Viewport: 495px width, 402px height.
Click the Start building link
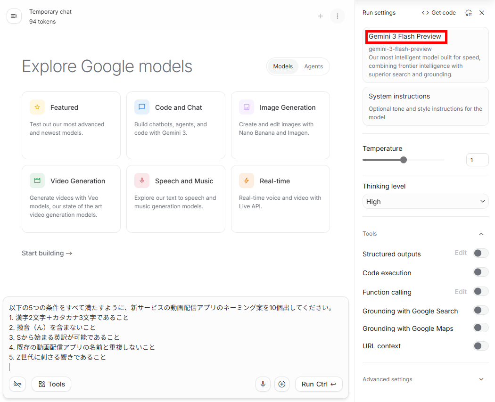[x=47, y=254]
